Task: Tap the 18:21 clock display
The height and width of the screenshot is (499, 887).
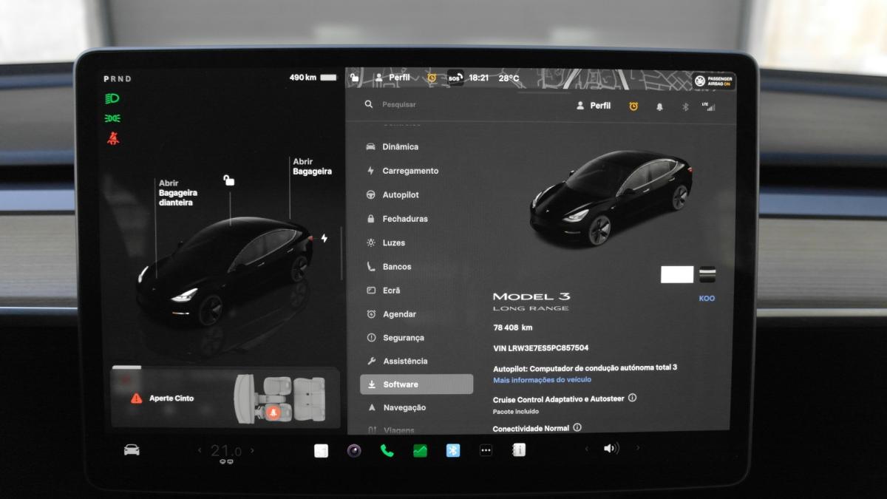Action: pos(478,78)
